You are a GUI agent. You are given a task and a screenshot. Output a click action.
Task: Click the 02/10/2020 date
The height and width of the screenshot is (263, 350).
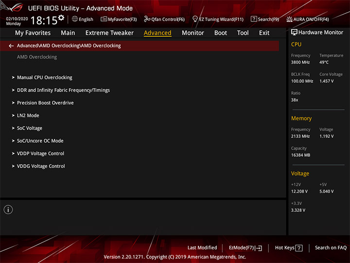click(17, 19)
